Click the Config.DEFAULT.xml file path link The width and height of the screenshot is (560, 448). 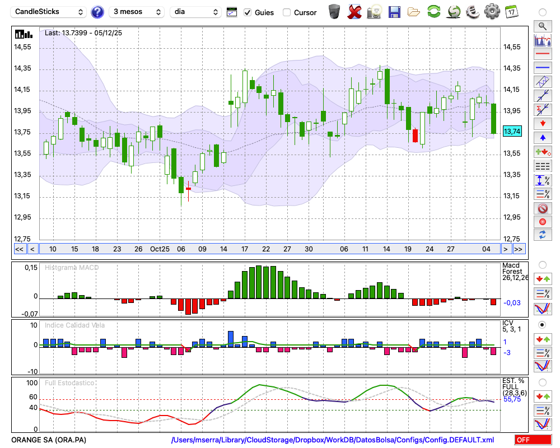(x=333, y=440)
